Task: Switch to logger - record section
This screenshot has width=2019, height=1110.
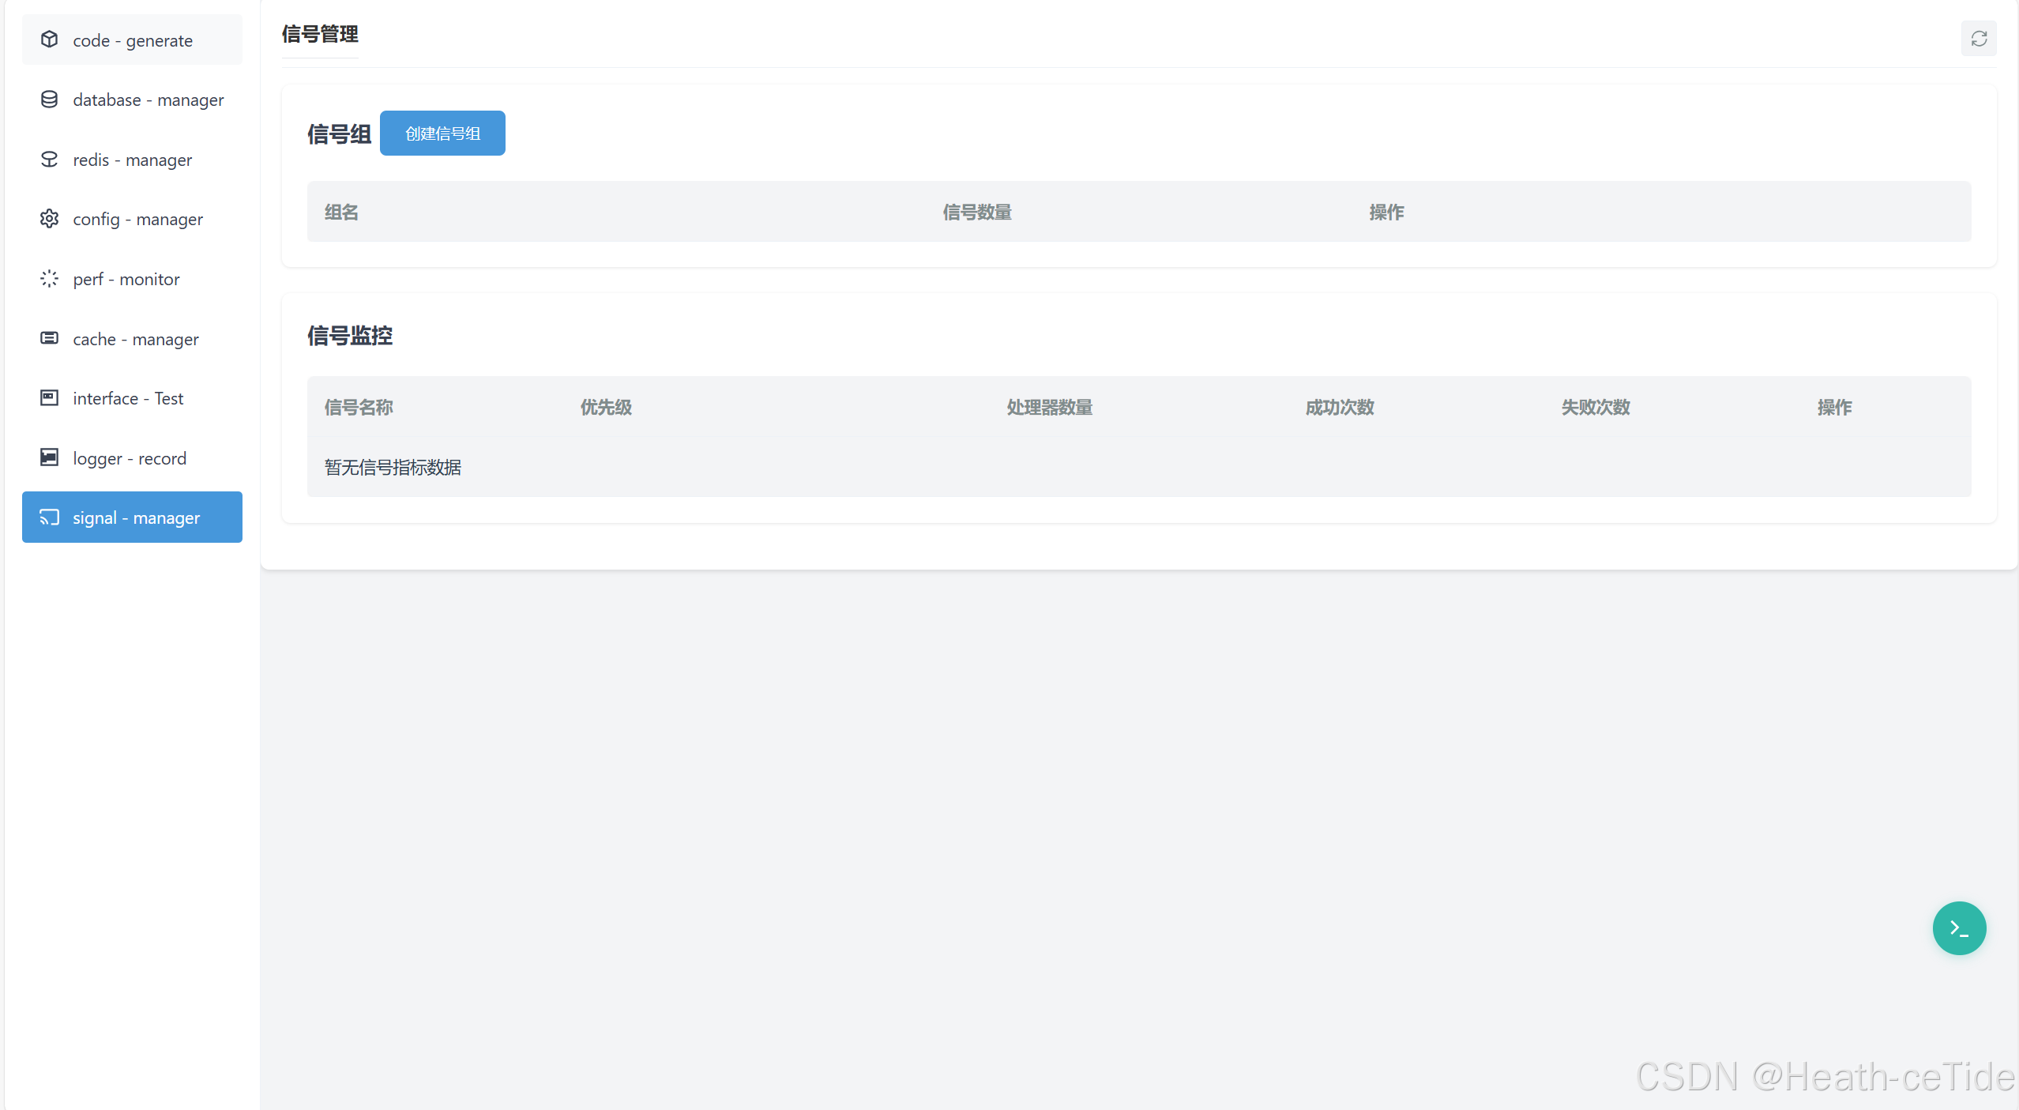Action: (130, 459)
